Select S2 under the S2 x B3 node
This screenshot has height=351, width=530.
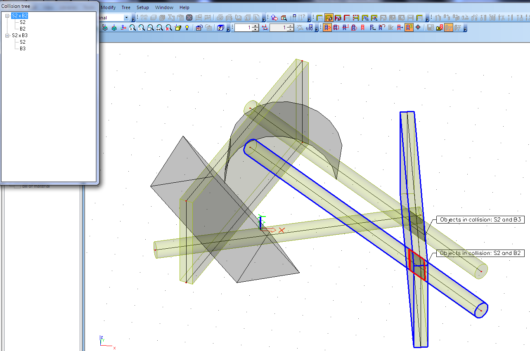[x=23, y=42]
